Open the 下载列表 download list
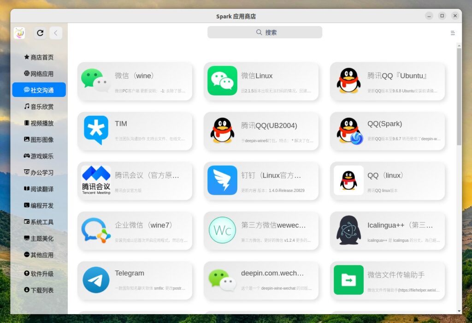This screenshot has height=323, width=472. 39,290
